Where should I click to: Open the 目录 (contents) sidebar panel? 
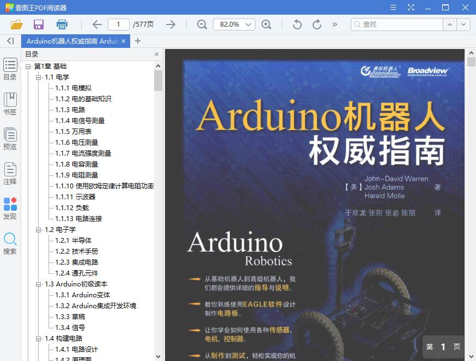point(10,69)
